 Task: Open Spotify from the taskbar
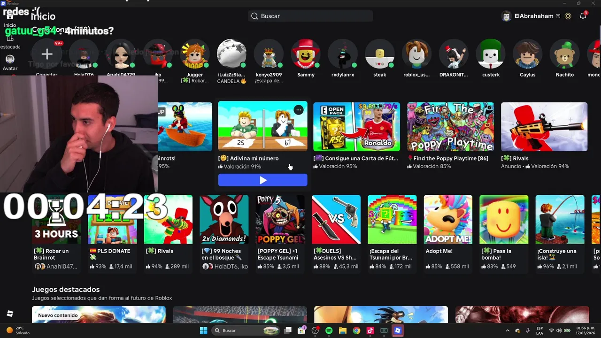[x=329, y=330]
